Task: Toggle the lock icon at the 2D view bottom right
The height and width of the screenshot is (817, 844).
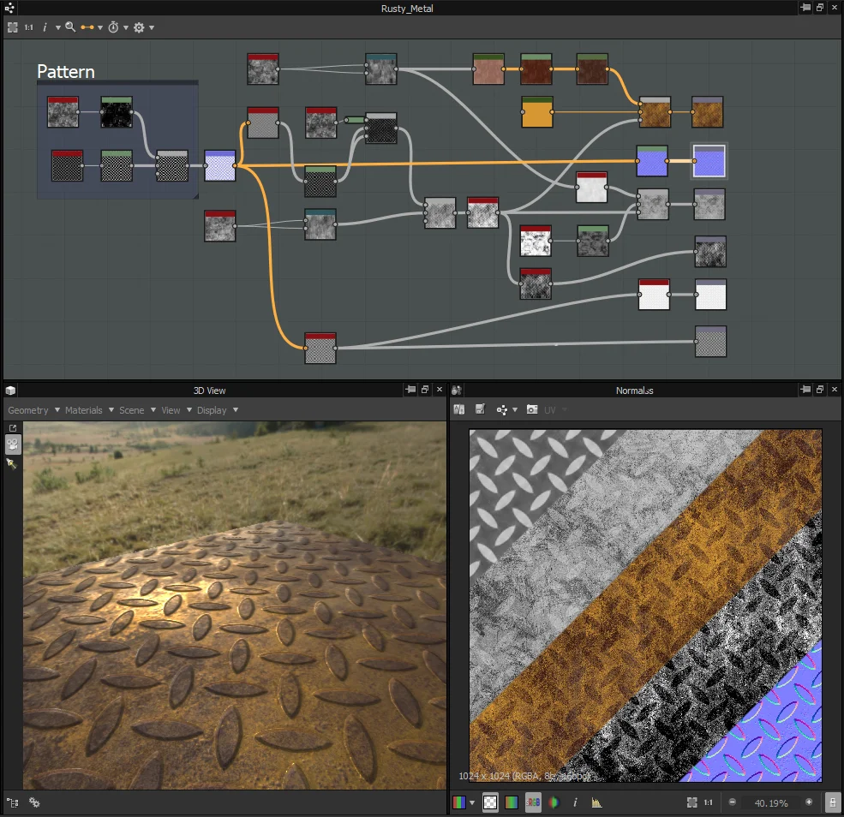Action: click(x=832, y=802)
